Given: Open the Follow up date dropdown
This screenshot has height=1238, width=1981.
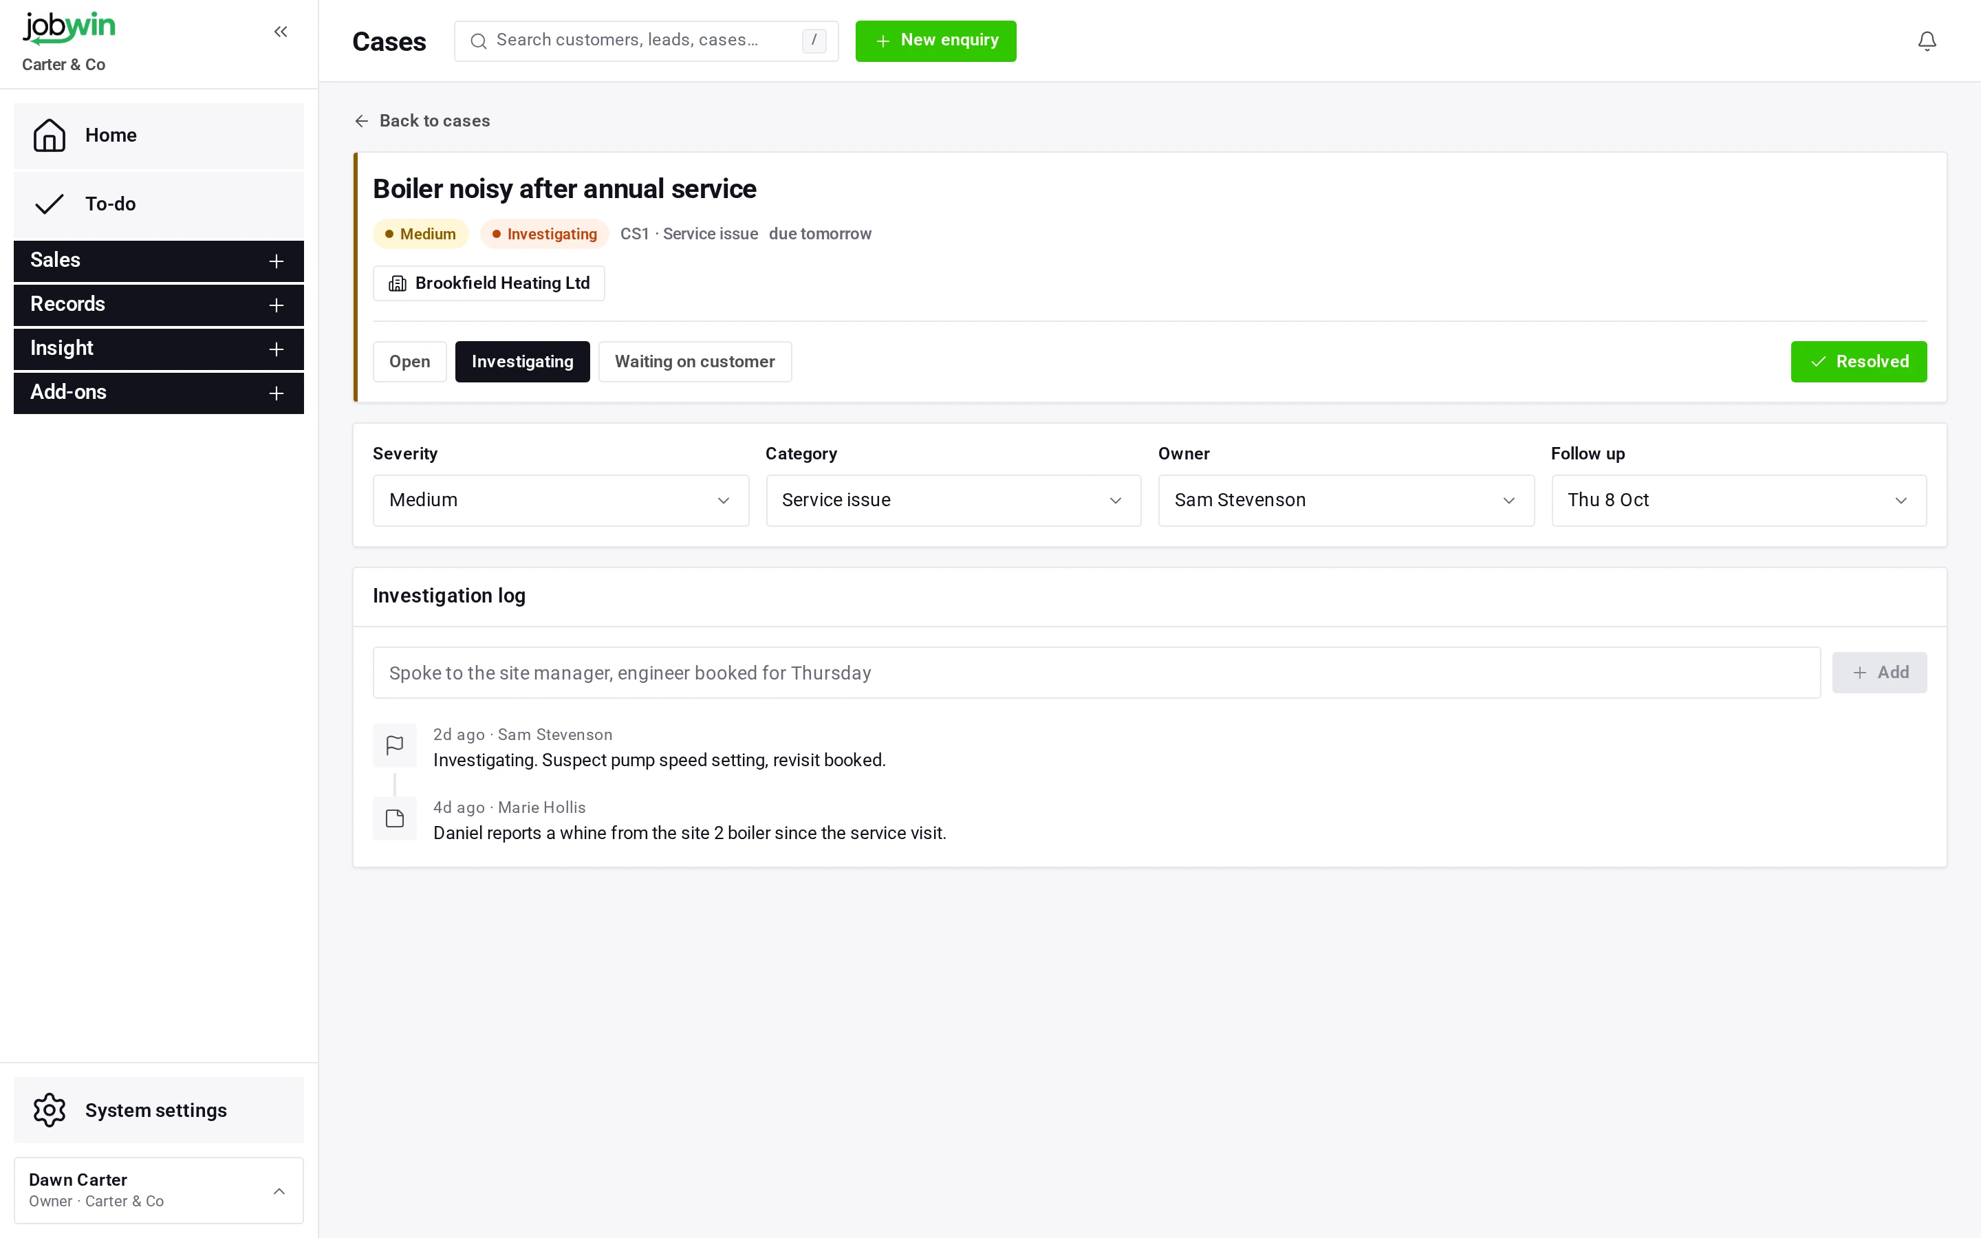Looking at the screenshot, I should (x=1739, y=500).
